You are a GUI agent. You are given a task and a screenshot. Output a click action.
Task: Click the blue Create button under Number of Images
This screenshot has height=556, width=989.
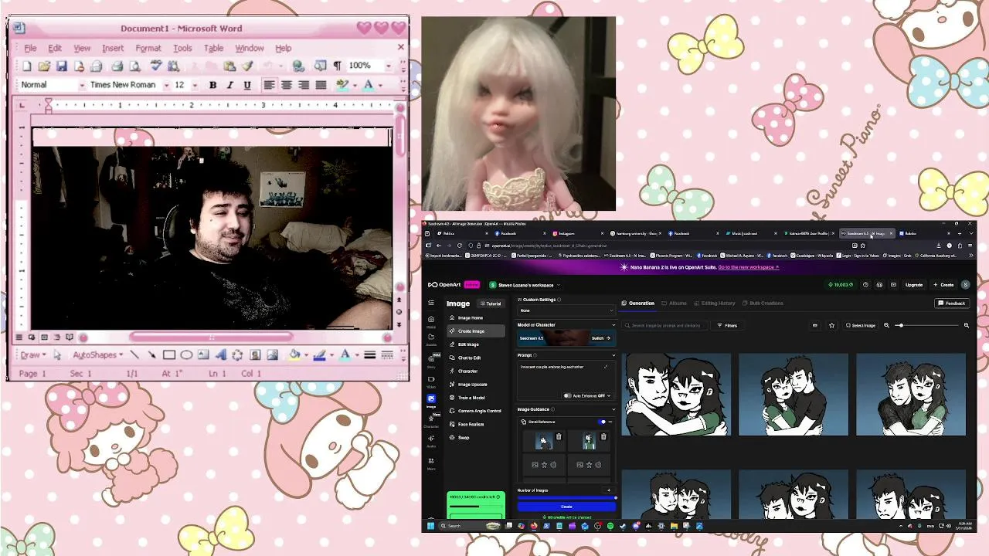click(566, 507)
